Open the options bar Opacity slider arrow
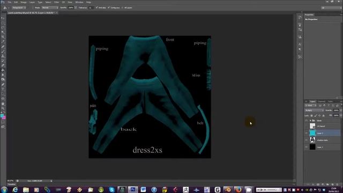This screenshot has height=193, width=343. click(76, 8)
